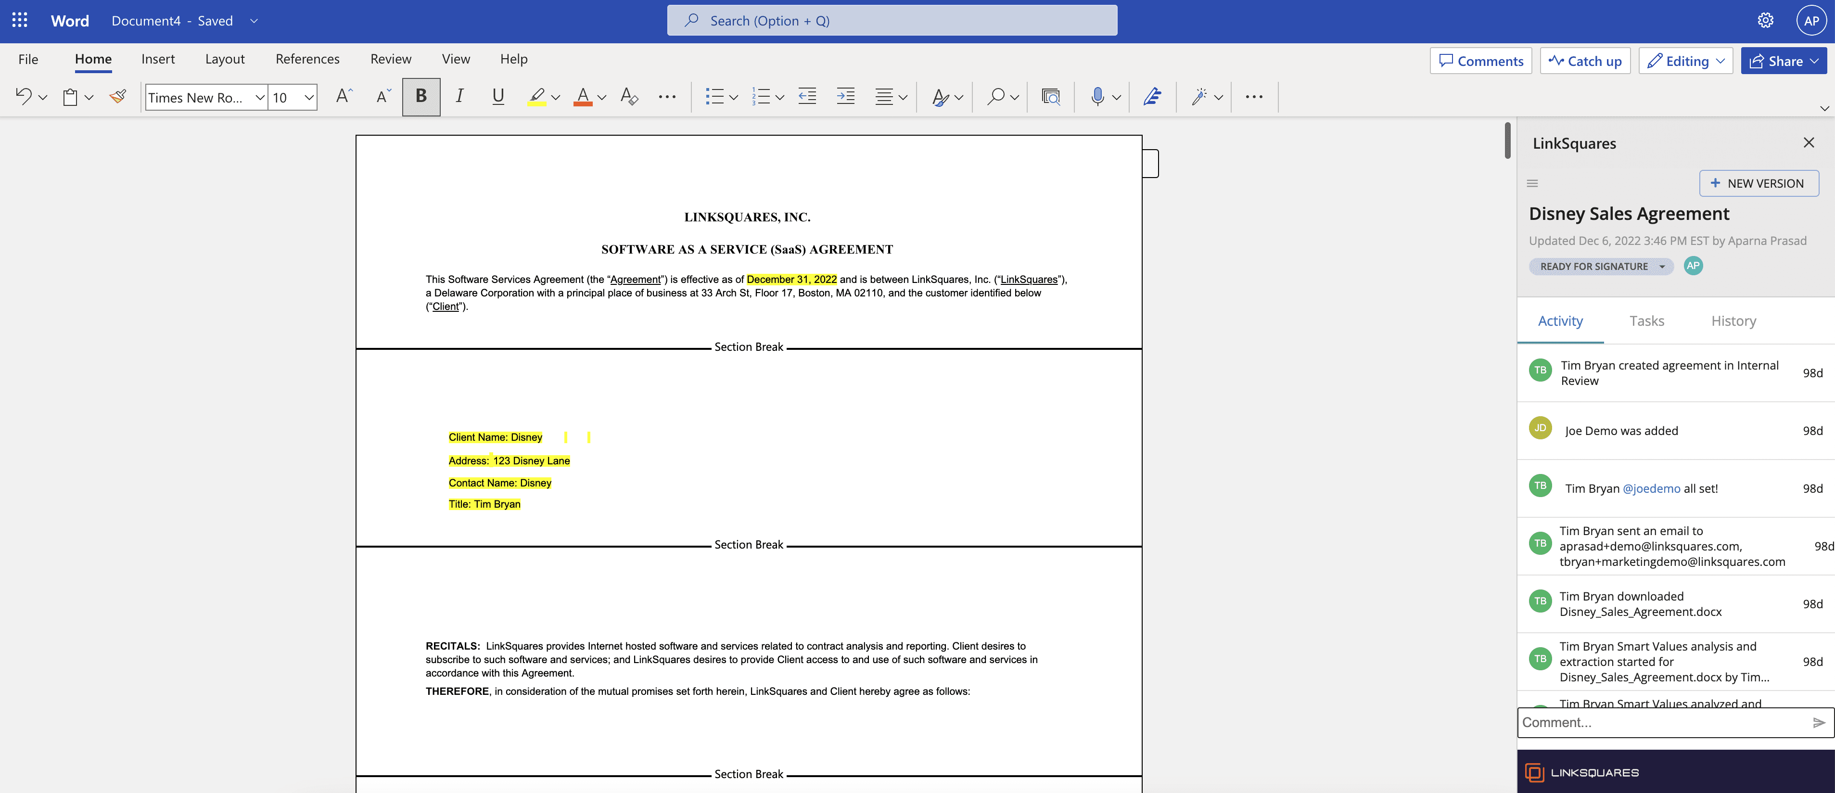Viewport: 1835px width, 793px height.
Task: Open Editing mode dropdown
Action: 1685,61
